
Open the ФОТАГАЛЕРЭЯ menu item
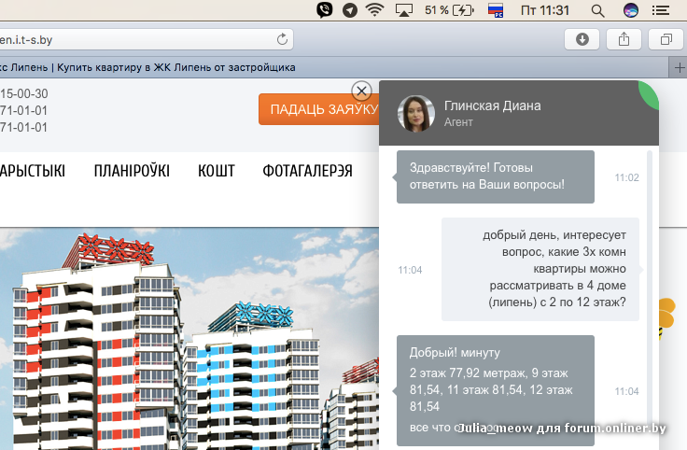307,171
